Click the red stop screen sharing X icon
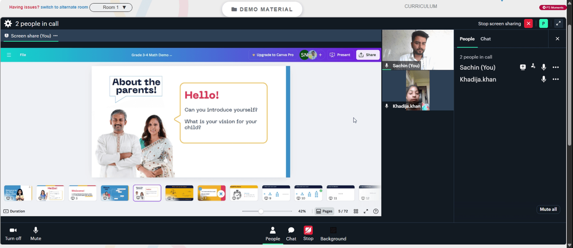 coord(528,23)
